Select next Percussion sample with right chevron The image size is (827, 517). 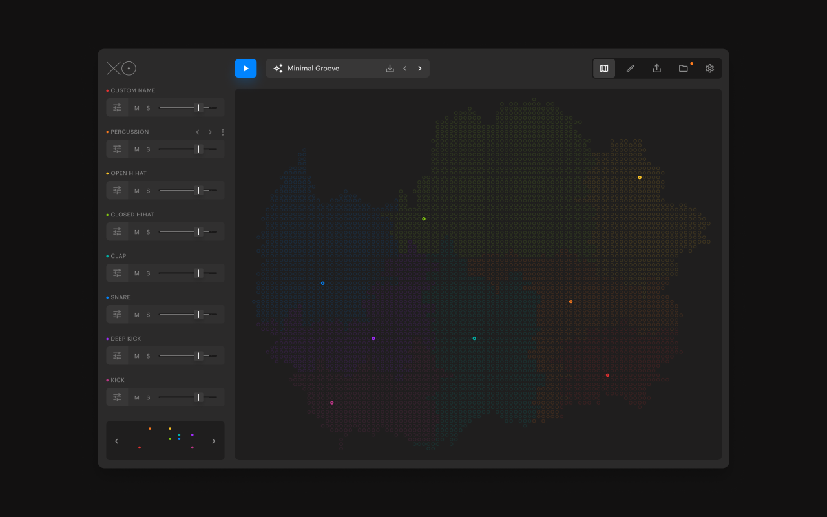pos(210,132)
